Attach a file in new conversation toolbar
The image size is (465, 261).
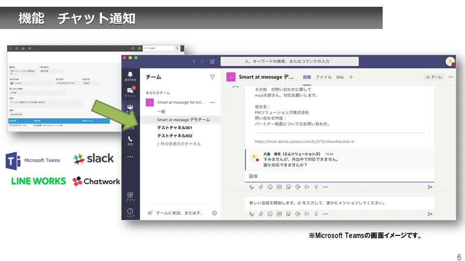(x=261, y=214)
